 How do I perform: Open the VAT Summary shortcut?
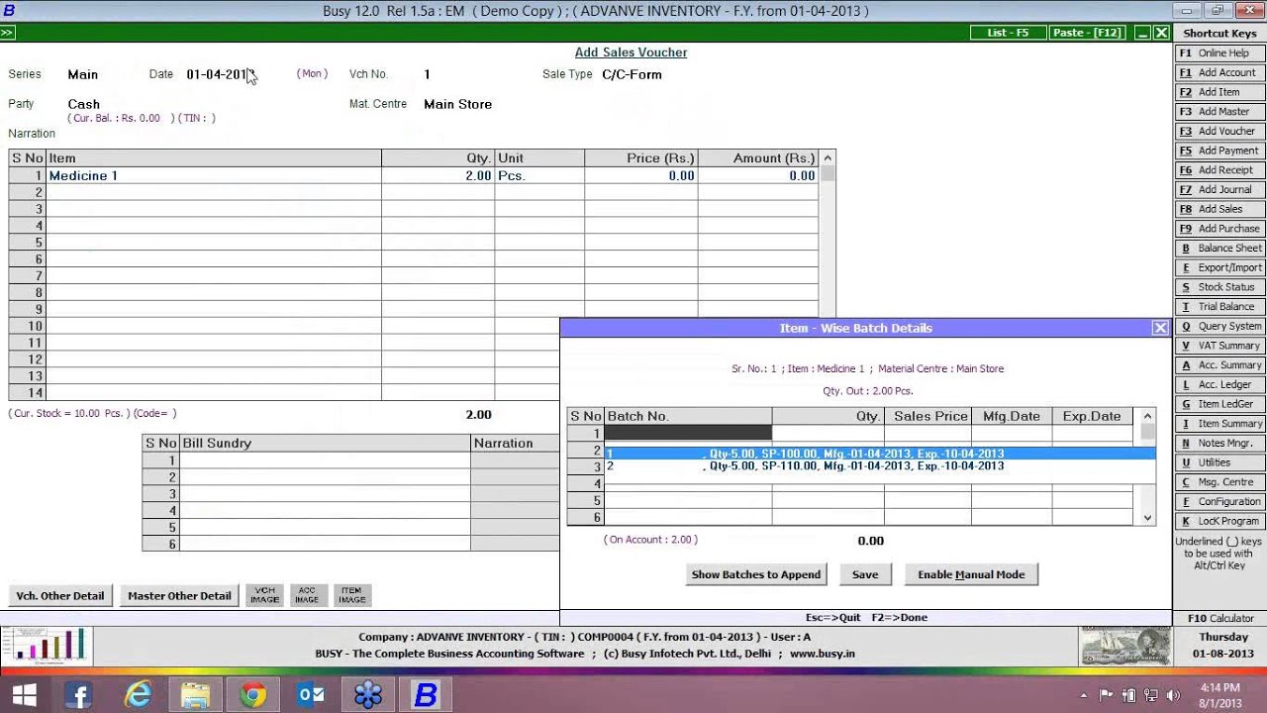point(1219,346)
